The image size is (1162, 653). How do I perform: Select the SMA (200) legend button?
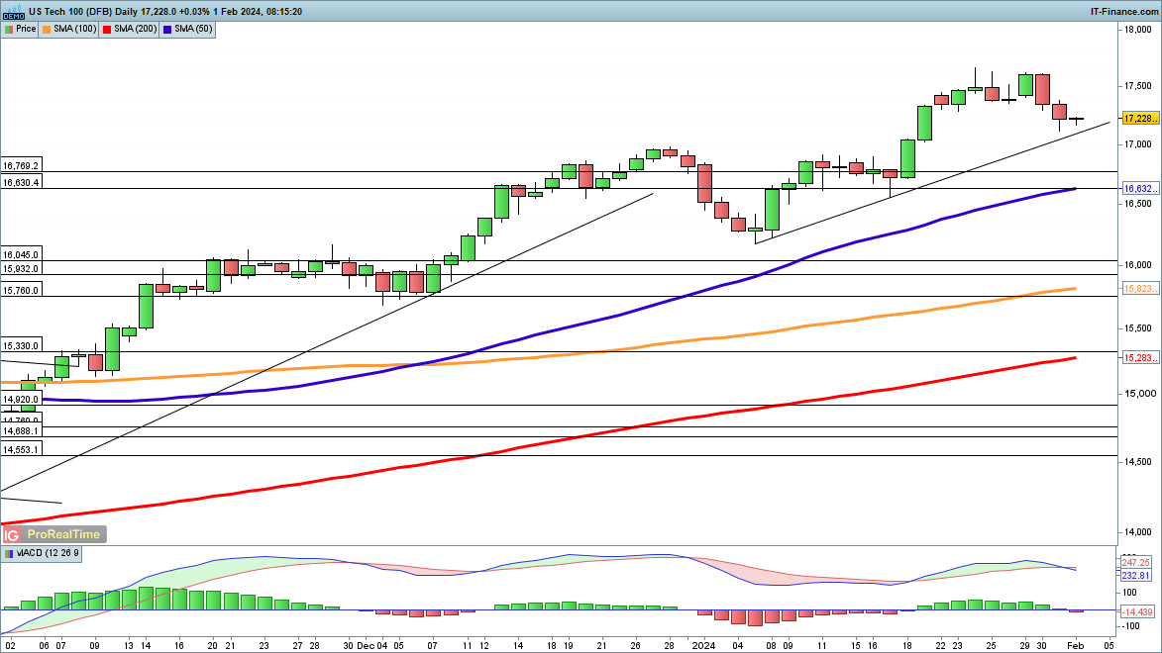tap(130, 29)
